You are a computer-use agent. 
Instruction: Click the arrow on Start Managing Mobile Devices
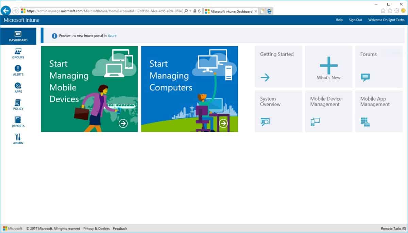(123, 123)
